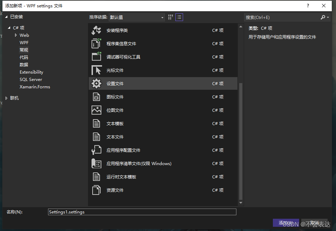Click the 设置文件 gear icon
Screen dimensions: 336x231
(96, 83)
